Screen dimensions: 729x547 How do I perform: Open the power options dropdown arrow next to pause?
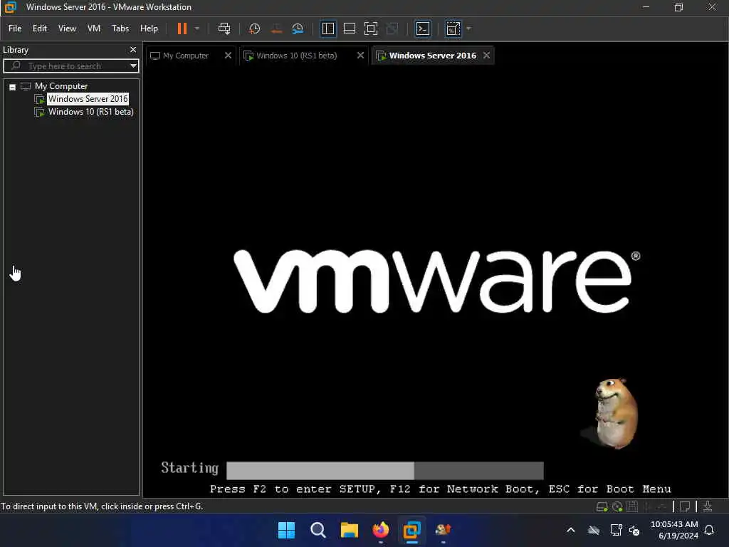point(197,28)
